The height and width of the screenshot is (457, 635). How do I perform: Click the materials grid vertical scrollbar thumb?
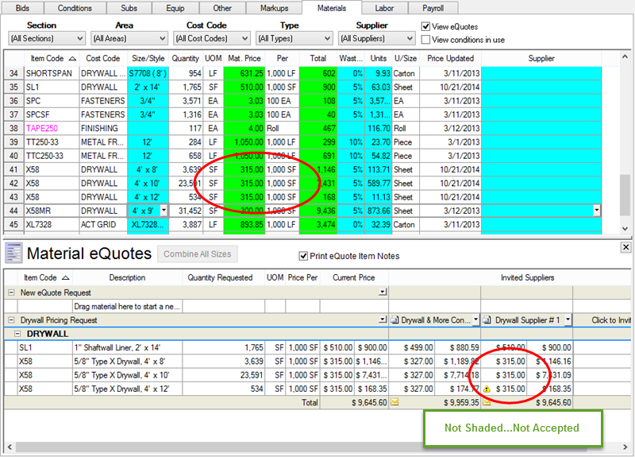pos(625,195)
